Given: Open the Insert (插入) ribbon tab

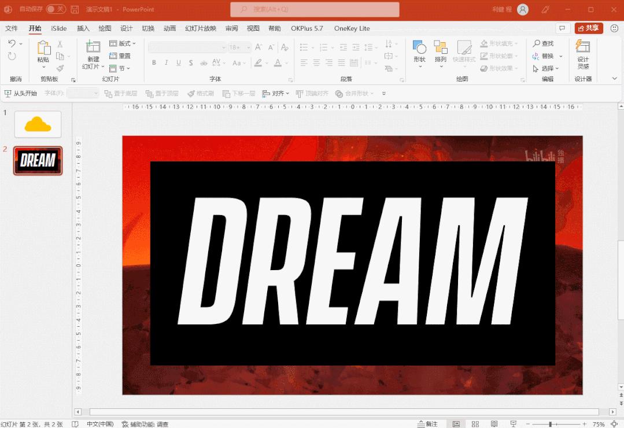Looking at the screenshot, I should tap(83, 28).
